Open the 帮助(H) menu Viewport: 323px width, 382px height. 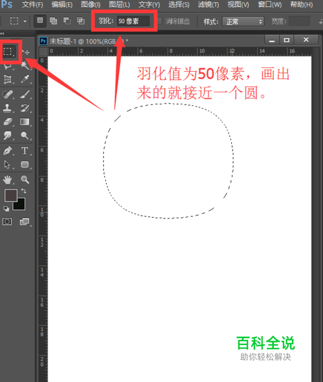pyautogui.click(x=301, y=5)
